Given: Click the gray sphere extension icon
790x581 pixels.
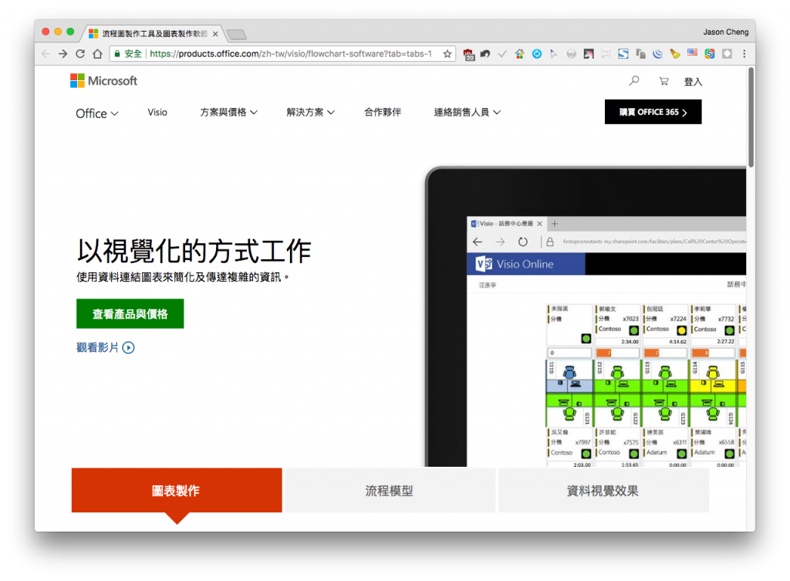Looking at the screenshot, I should point(571,54).
